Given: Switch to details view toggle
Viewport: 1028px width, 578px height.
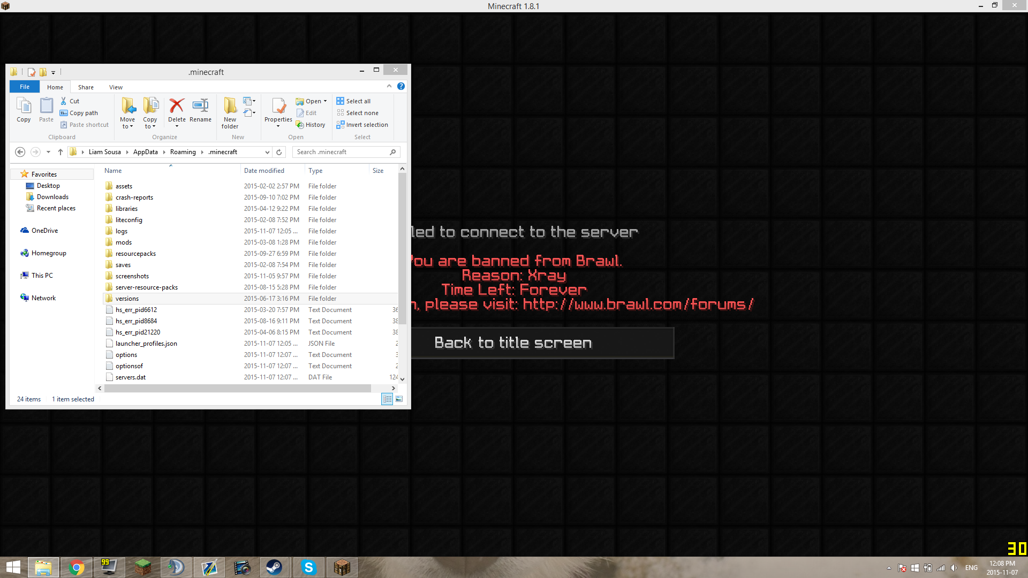Looking at the screenshot, I should click(x=387, y=399).
